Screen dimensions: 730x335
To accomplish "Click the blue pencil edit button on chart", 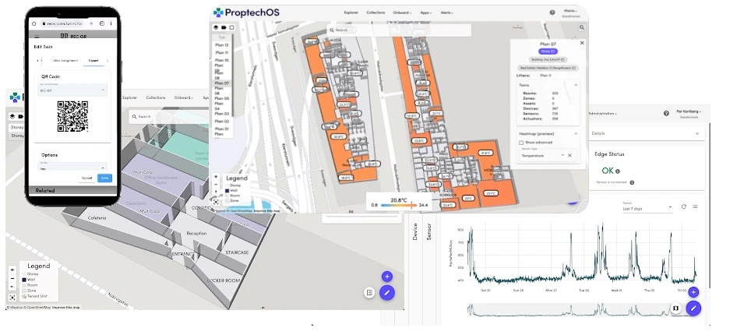I will click(x=693, y=308).
